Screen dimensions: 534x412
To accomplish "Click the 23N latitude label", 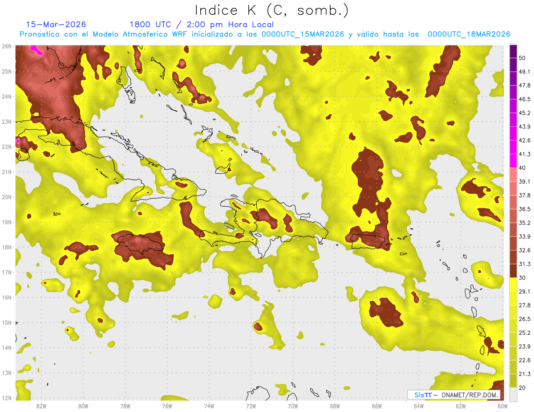I will pos(6,121).
